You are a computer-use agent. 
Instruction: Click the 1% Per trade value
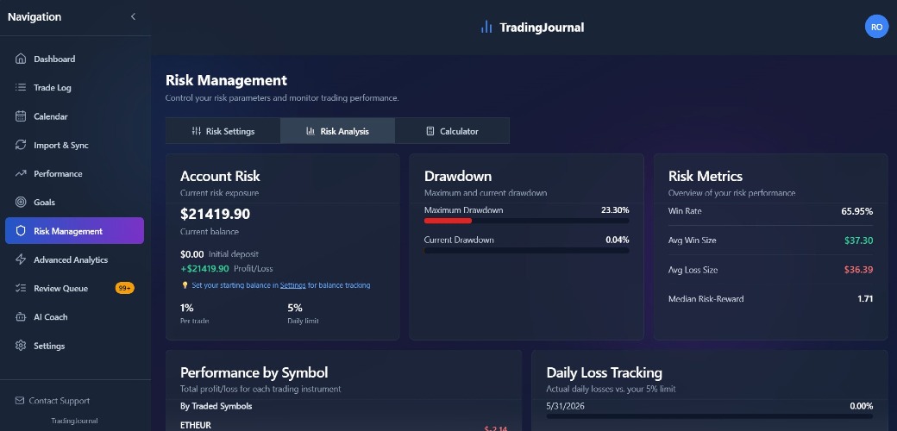coord(186,308)
